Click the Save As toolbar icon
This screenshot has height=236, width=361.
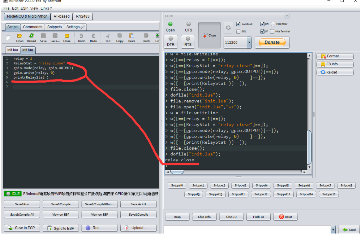click(55, 38)
